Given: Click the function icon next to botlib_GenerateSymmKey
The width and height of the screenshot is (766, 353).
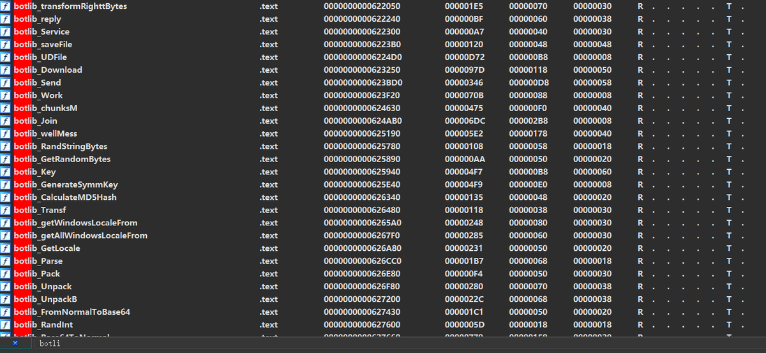Looking at the screenshot, I should (6, 184).
